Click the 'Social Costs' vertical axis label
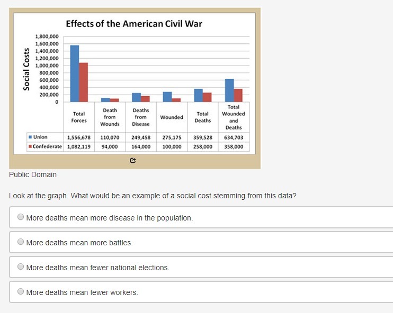The image size is (393, 313). pyautogui.click(x=26, y=69)
